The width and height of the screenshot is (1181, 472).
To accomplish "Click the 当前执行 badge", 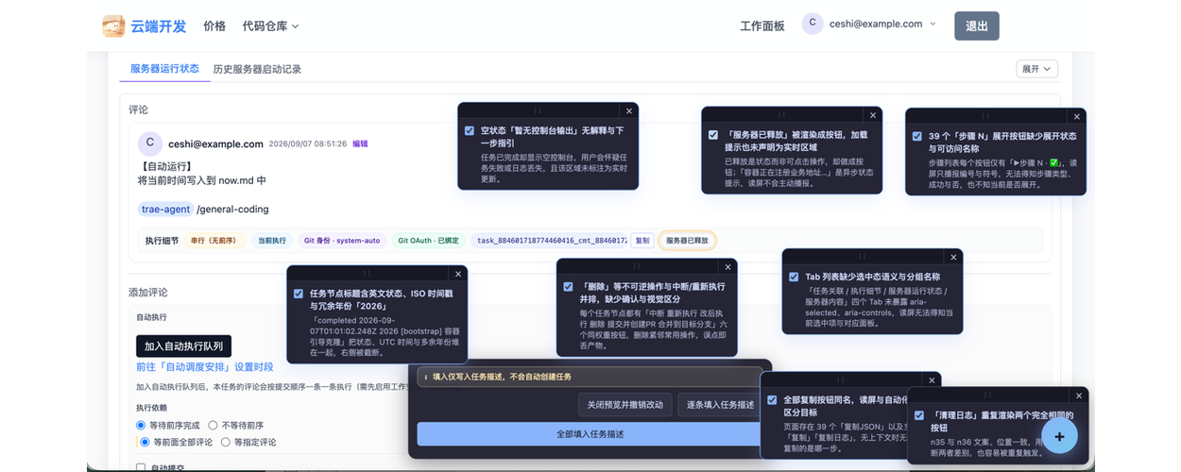I will click(272, 241).
